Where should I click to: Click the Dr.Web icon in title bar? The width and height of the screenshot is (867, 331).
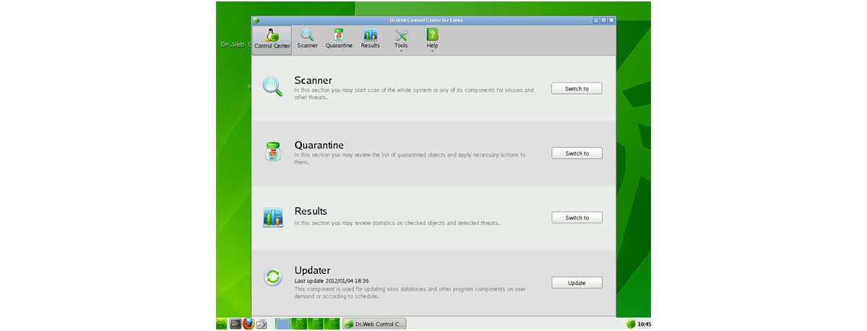pyautogui.click(x=256, y=20)
